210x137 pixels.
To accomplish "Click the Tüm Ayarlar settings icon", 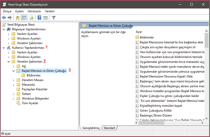I will point(18,103).
